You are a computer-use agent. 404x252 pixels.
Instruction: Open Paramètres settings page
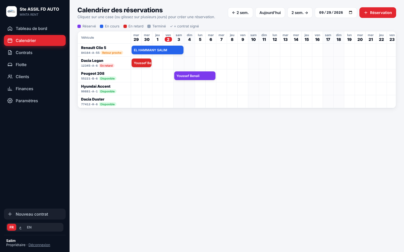(35, 101)
